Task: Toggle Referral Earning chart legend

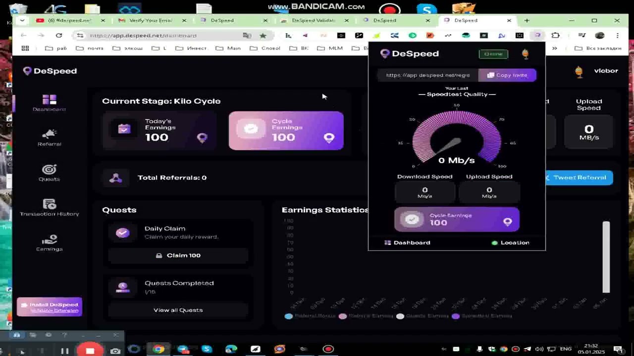Action: tap(366, 316)
